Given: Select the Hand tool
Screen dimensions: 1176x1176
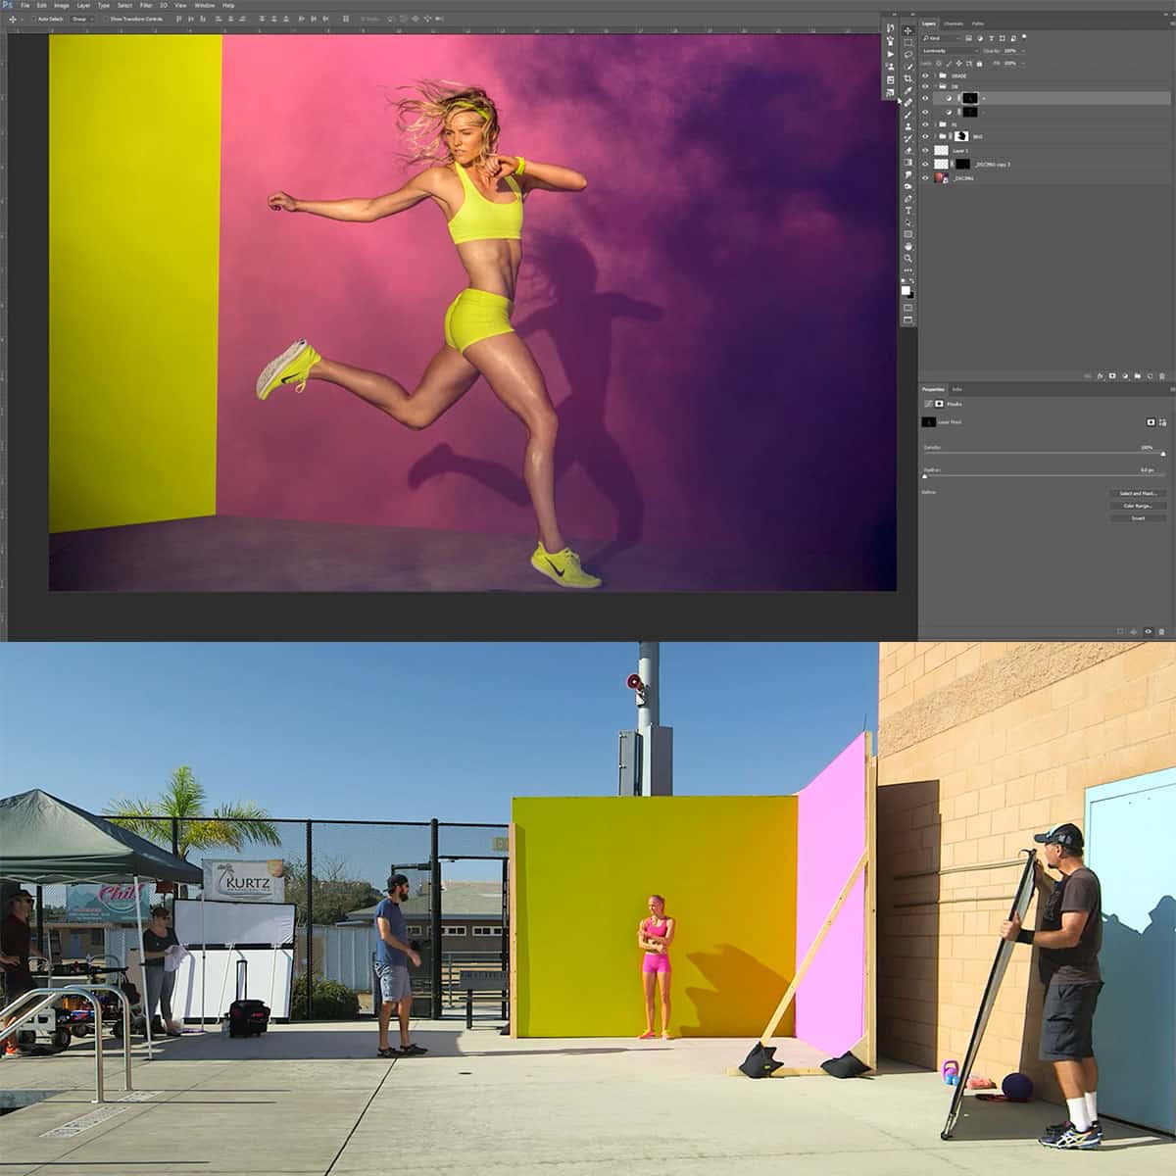Looking at the screenshot, I should [907, 247].
